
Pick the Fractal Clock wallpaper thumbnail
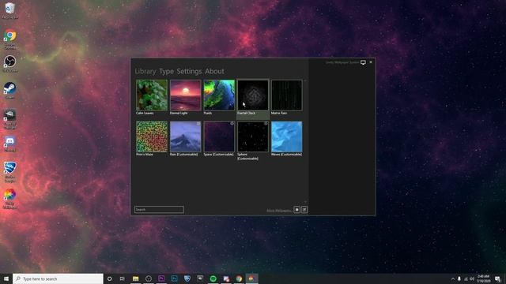pyautogui.click(x=253, y=95)
